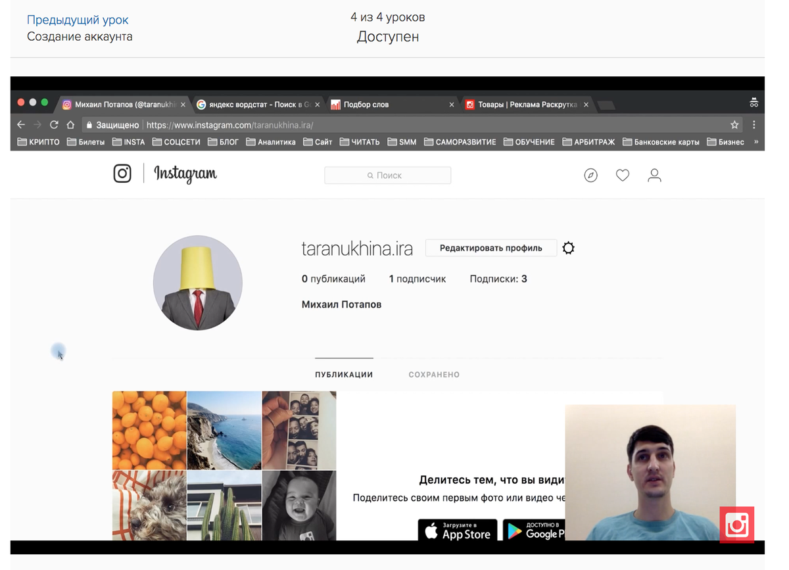Open the Бизнес bookmarks folder
This screenshot has width=789, height=570.
pos(726,142)
